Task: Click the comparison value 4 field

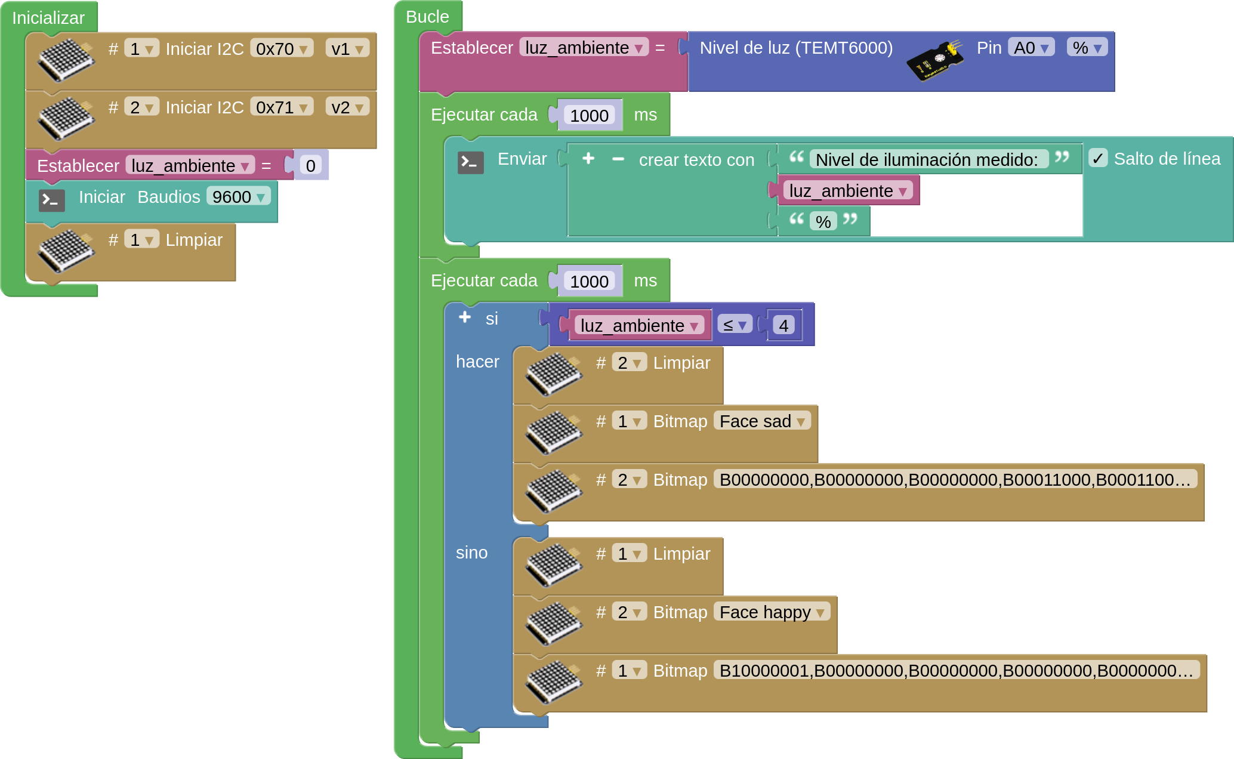Action: point(783,325)
